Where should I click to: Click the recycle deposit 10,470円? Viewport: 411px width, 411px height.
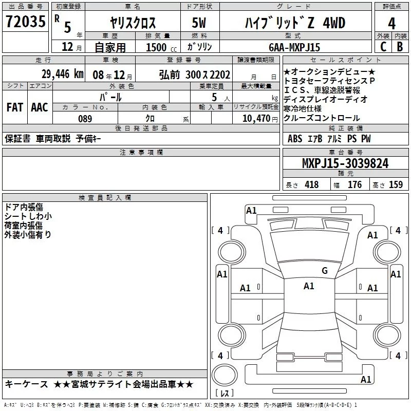pyautogui.click(x=260, y=119)
